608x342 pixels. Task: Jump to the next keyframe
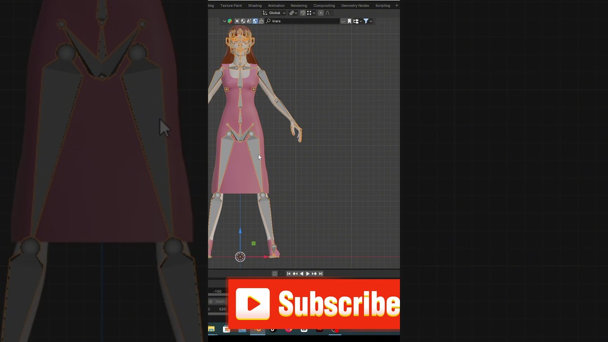pyautogui.click(x=314, y=274)
